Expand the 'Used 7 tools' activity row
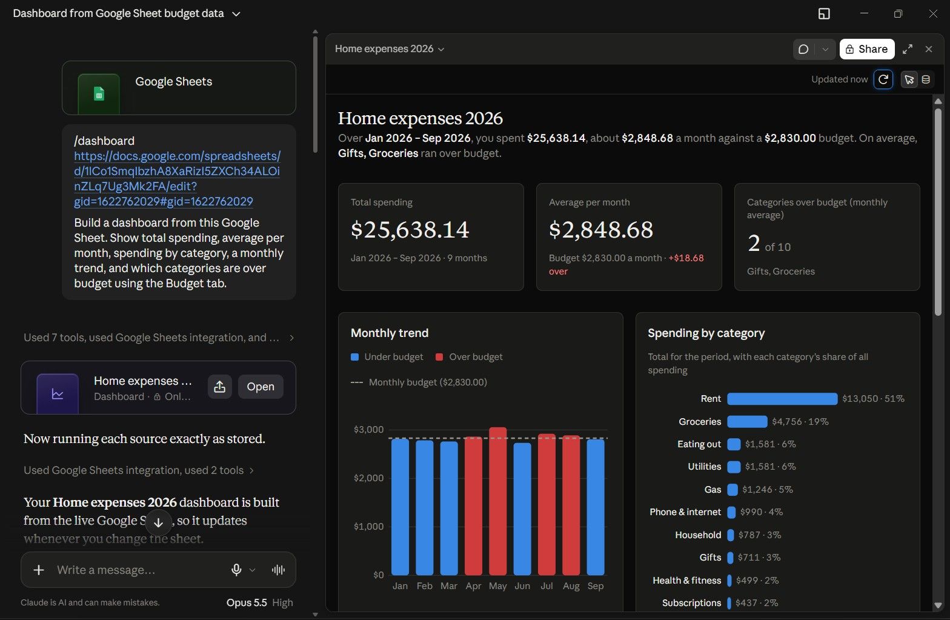The image size is (950, 620). [x=159, y=338]
